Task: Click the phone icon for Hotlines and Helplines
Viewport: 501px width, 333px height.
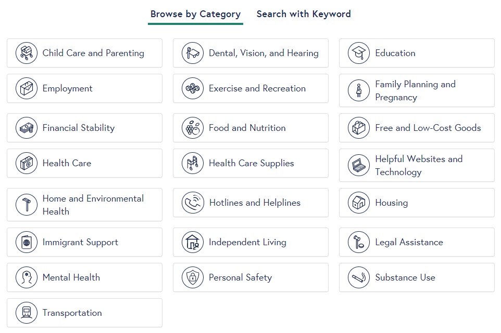Action: pos(193,203)
